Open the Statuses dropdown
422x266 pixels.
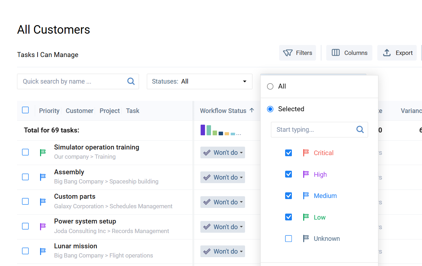click(199, 81)
